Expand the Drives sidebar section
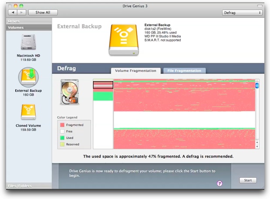Screen dimensions: 270x199 (29, 21)
